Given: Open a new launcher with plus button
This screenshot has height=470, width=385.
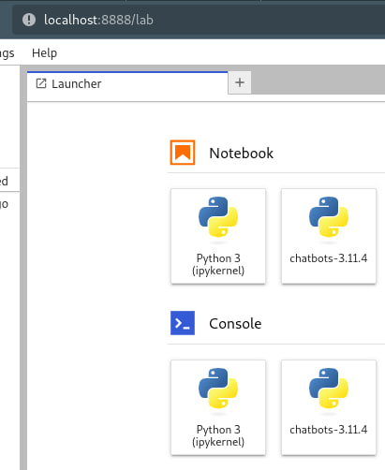Looking at the screenshot, I should pyautogui.click(x=240, y=82).
